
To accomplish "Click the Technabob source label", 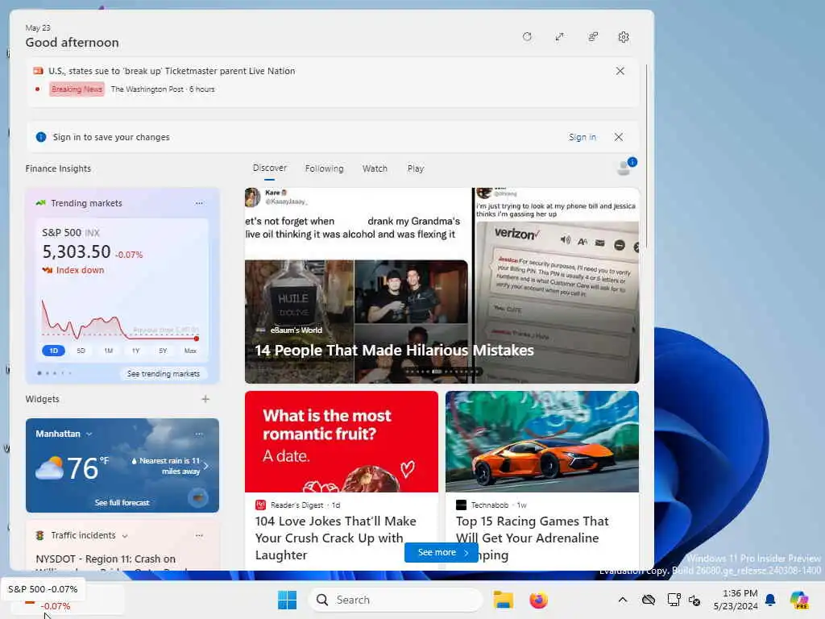I will coord(489,505).
